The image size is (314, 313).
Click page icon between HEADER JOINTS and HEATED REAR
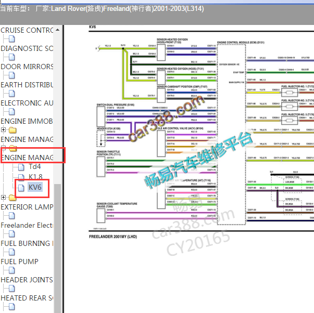12,289
